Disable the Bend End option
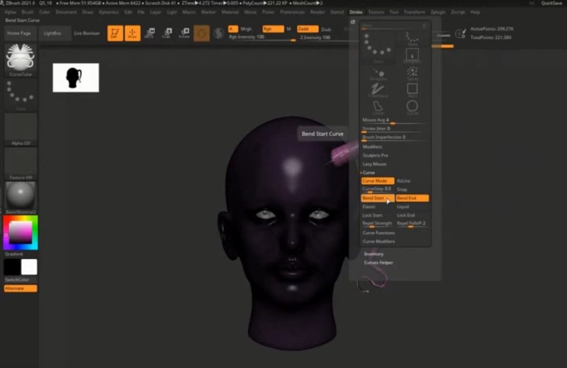 point(412,198)
